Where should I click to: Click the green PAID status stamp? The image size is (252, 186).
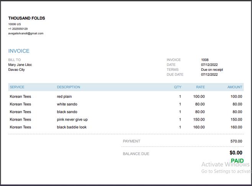click(x=237, y=161)
